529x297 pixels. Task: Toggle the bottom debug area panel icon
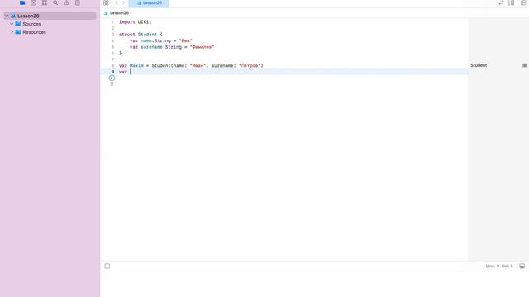coord(522,266)
